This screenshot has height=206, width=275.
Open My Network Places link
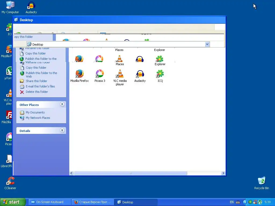tap(38, 118)
